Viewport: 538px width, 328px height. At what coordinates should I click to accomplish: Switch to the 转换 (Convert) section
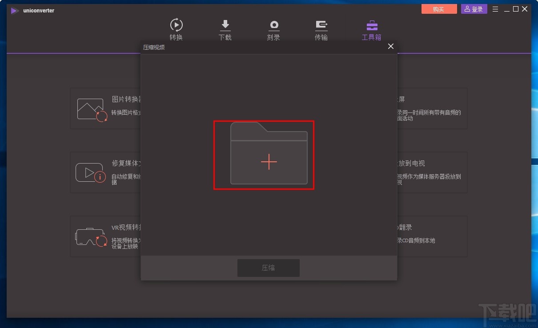click(177, 29)
